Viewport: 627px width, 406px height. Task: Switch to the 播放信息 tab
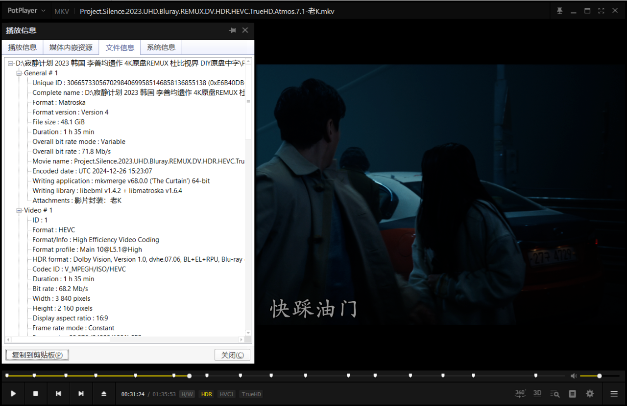(x=22, y=47)
